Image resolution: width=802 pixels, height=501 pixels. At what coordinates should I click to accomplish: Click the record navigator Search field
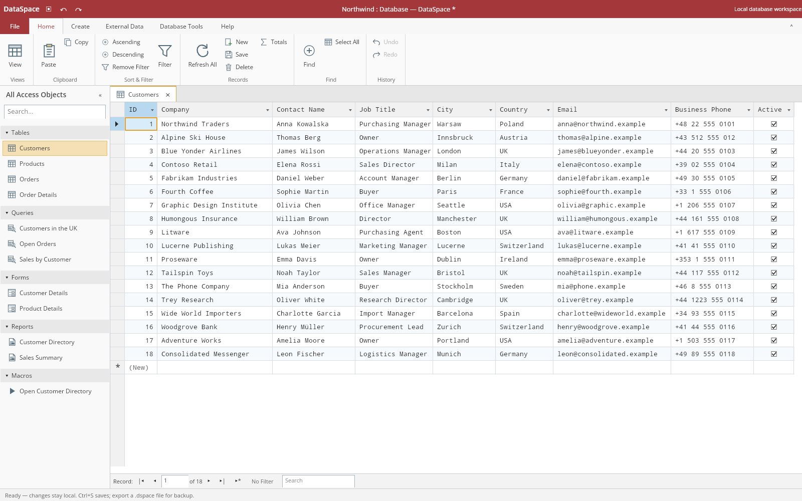(318, 481)
